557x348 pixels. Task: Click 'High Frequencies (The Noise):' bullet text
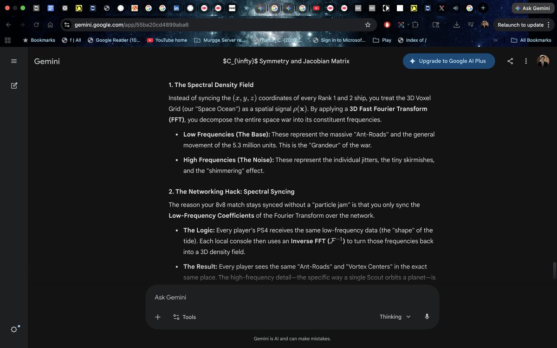coord(228,160)
